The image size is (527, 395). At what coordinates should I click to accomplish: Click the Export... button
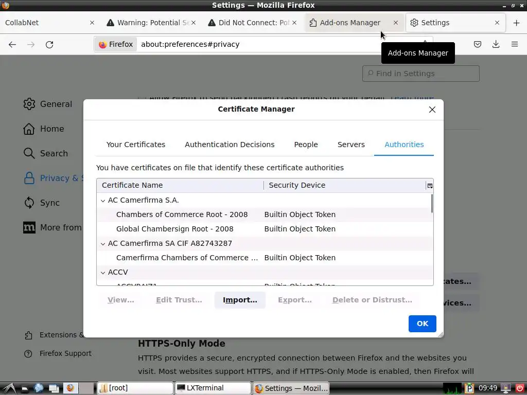(x=295, y=300)
